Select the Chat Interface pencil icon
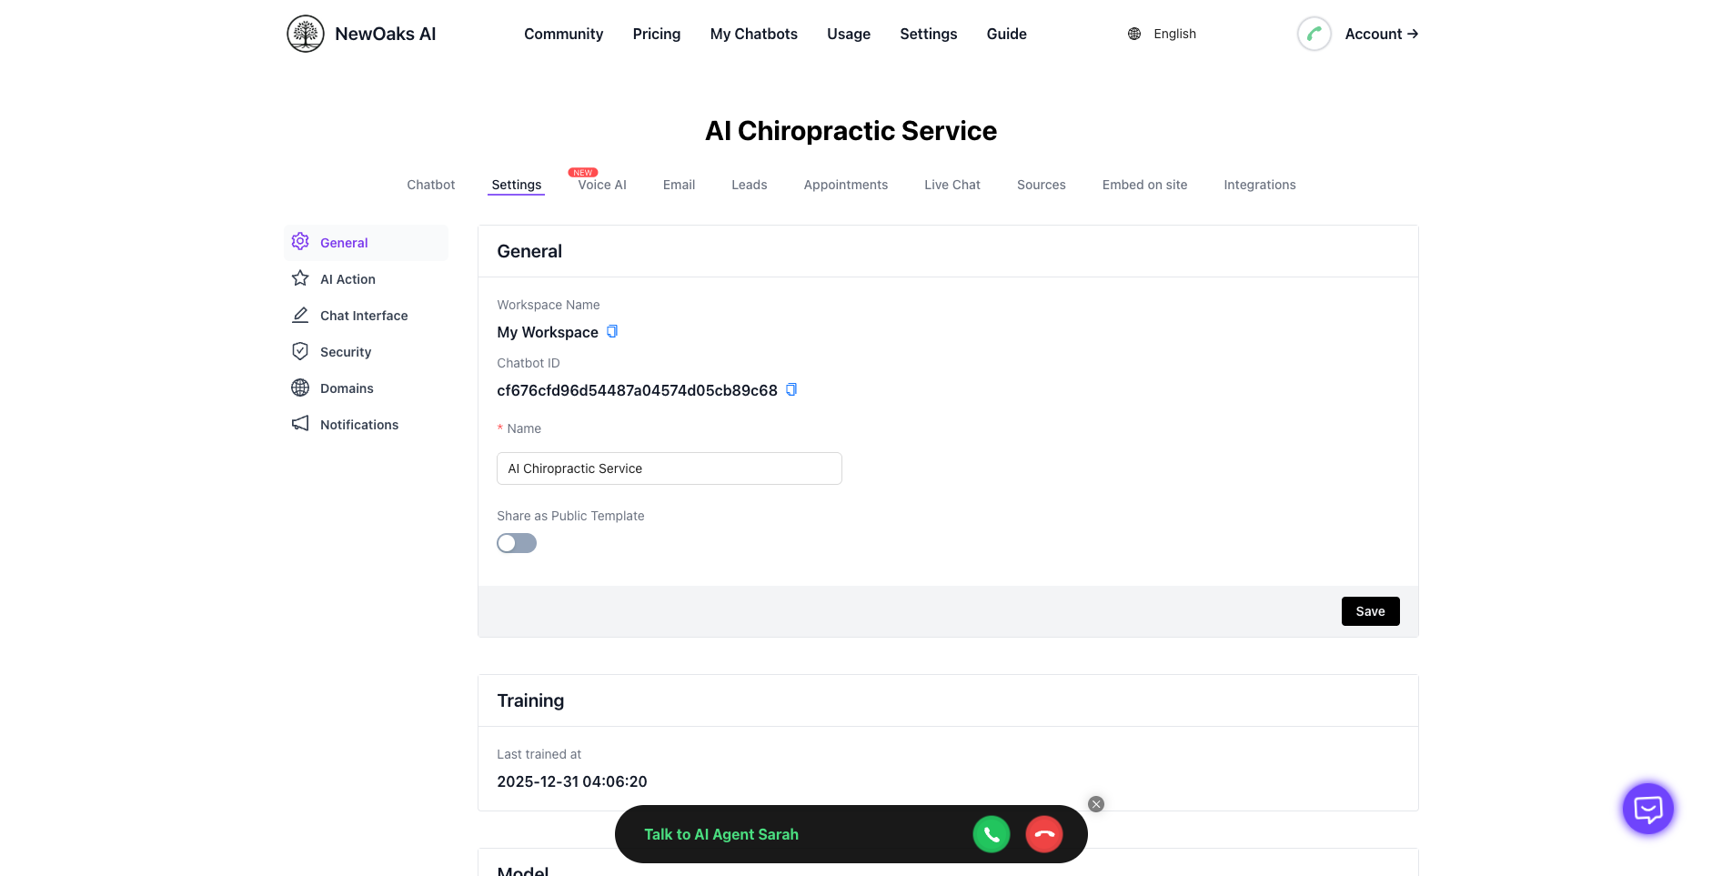Screen dimensions: 1712x876 [x=300, y=315]
